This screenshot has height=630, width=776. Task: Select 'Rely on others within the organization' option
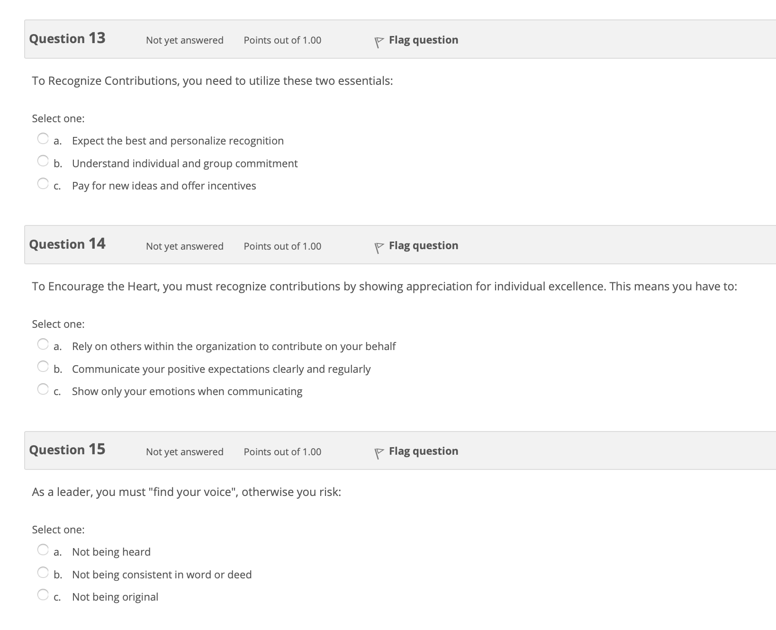click(x=43, y=344)
